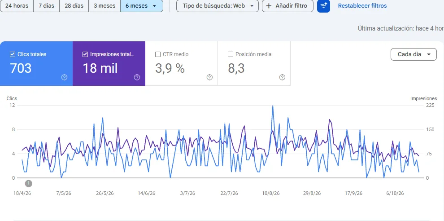444x221 pixels.
Task: Click the 225 impressions axis value
Action: coord(430,105)
